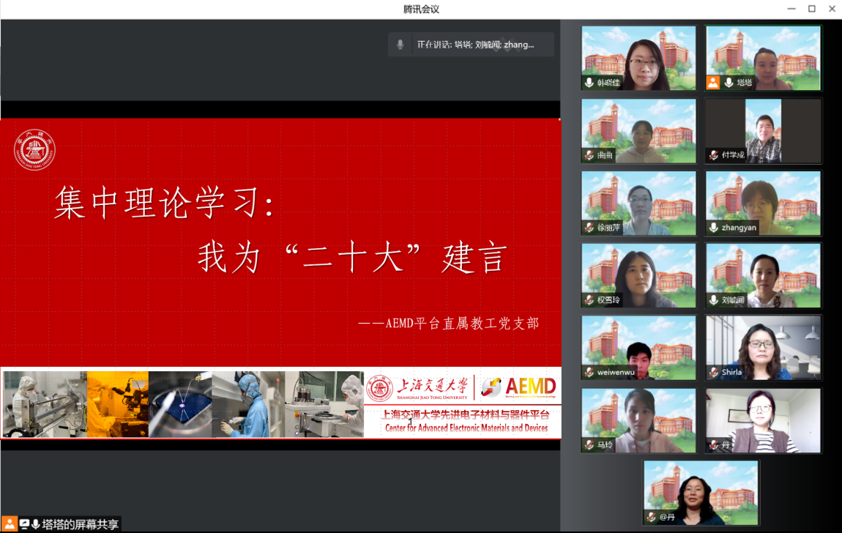Viewport: 842px width, 533px height.
Task: Click the microphone icon in the 正在讲话 status bar
Action: [400, 44]
